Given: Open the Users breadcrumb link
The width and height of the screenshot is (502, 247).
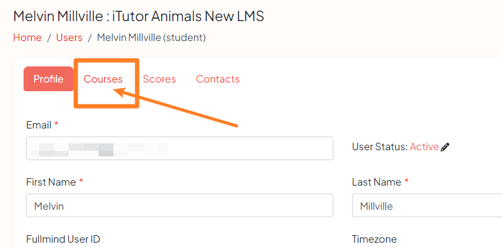Looking at the screenshot, I should click(69, 37).
